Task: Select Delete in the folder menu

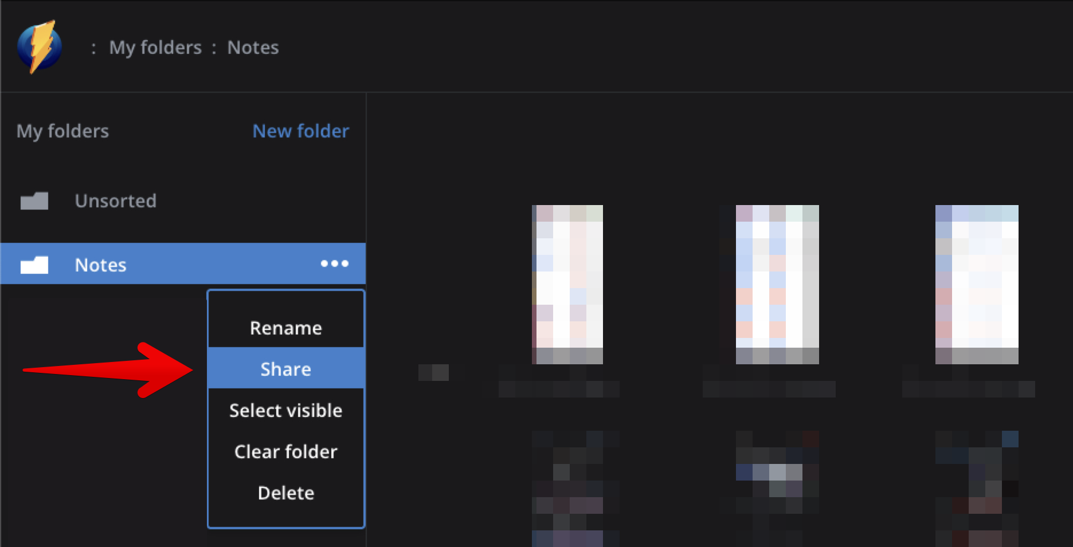Action: tap(285, 493)
